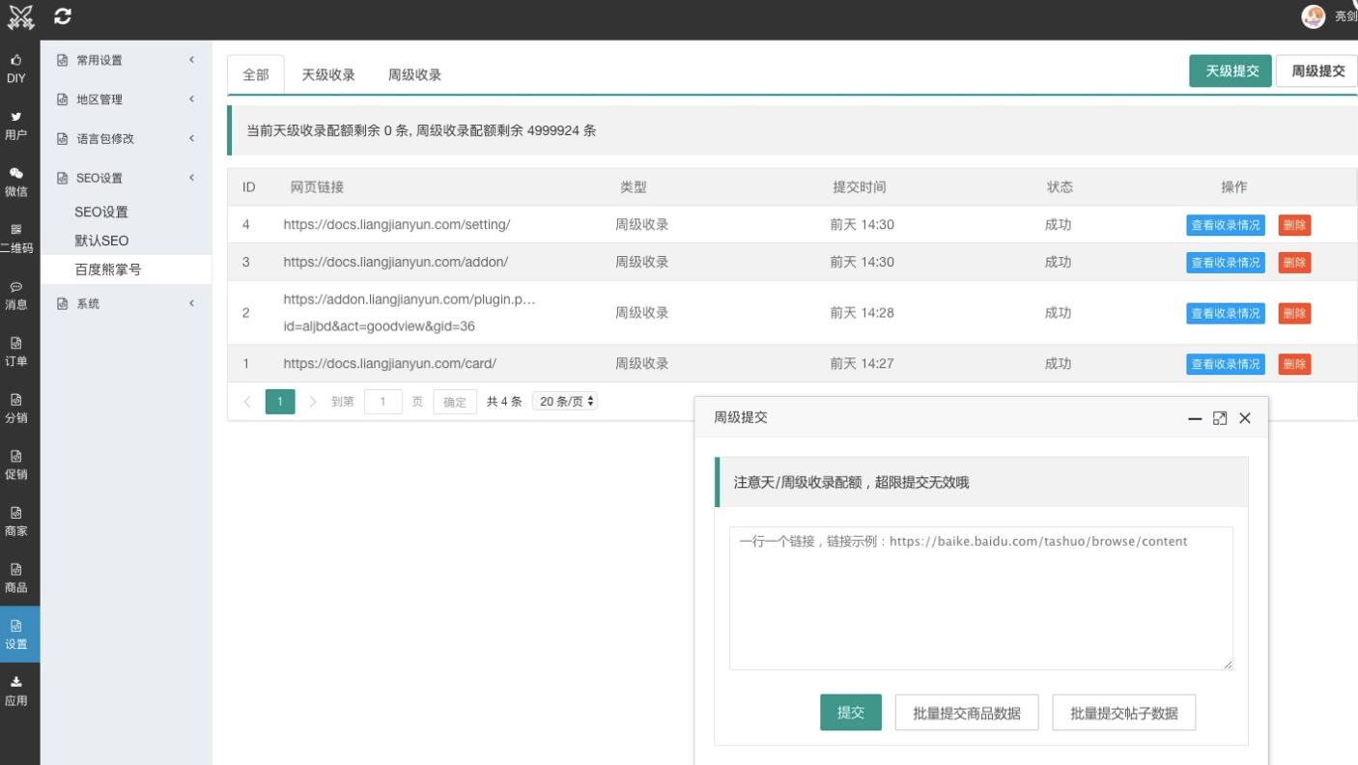Delete the docs.liangjianyun.com/addon/ row
1358x765 pixels.
click(1295, 263)
